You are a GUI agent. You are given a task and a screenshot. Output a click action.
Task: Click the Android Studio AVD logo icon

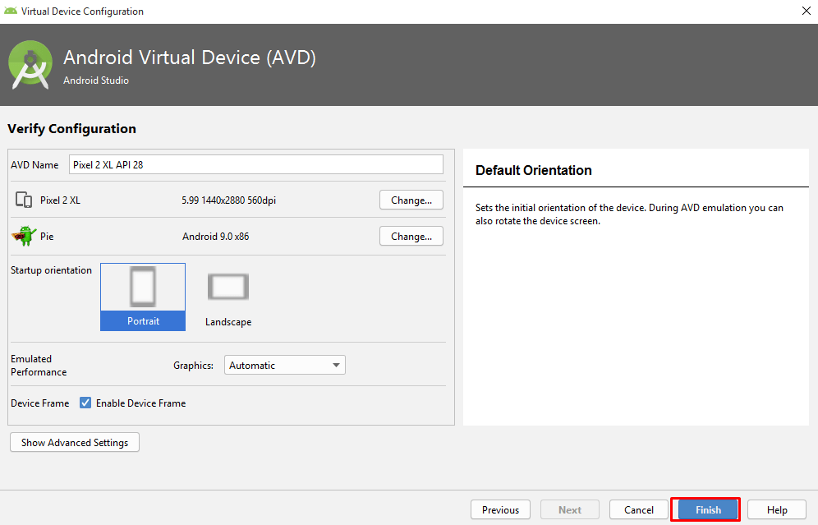30,65
